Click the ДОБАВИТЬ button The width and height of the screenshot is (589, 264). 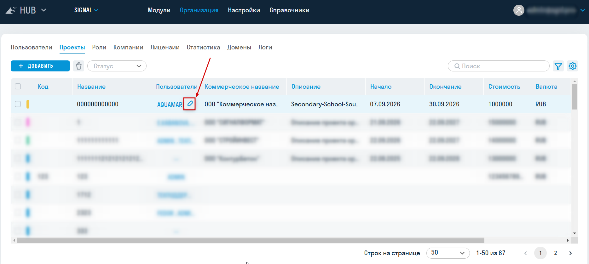tap(40, 66)
